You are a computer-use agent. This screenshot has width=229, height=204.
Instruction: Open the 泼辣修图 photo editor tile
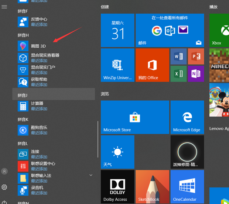(x=187, y=152)
